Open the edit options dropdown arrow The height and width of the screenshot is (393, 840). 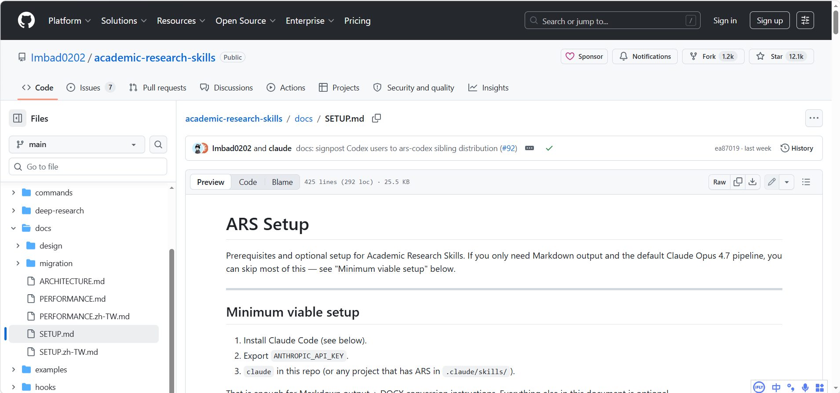pyautogui.click(x=787, y=182)
